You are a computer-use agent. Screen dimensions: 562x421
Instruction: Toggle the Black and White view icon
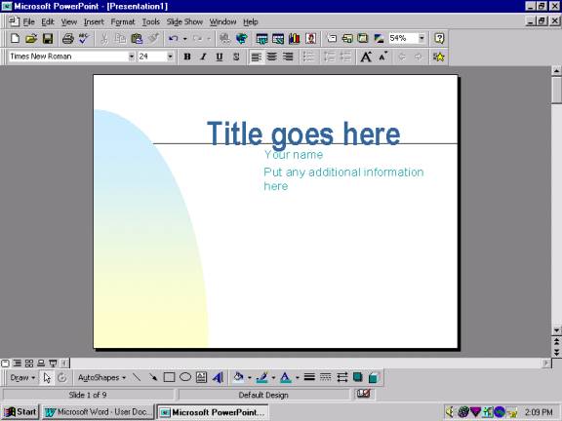click(x=379, y=38)
